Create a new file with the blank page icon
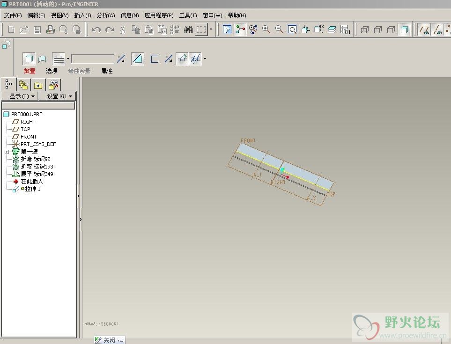451x344 pixels. [x=11, y=29]
